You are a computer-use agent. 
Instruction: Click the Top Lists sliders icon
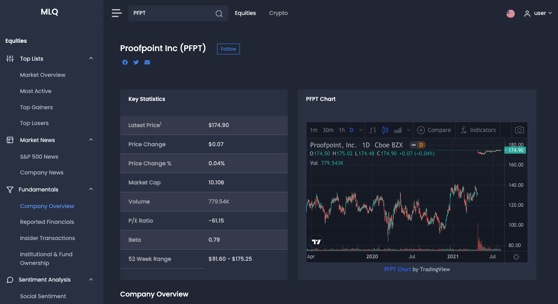(x=10, y=59)
